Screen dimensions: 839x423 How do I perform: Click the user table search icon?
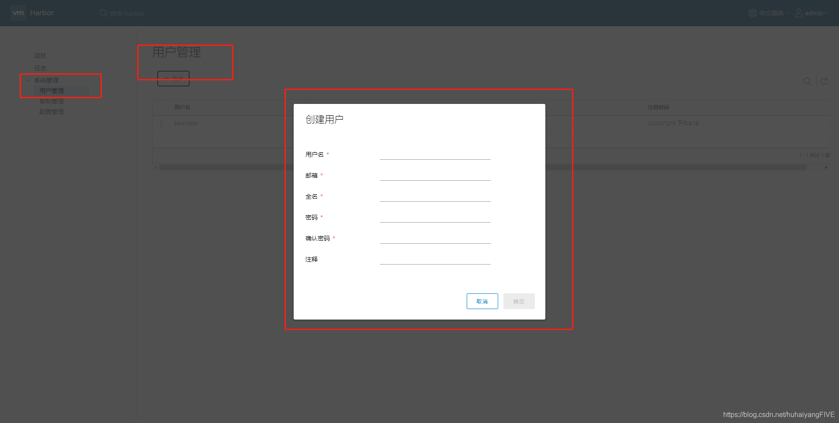click(x=807, y=81)
